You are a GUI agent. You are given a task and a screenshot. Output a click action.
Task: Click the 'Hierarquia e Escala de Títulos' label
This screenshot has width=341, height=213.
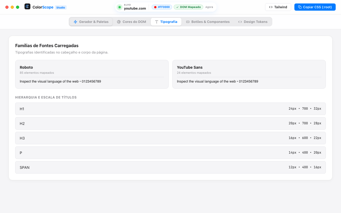(46, 97)
